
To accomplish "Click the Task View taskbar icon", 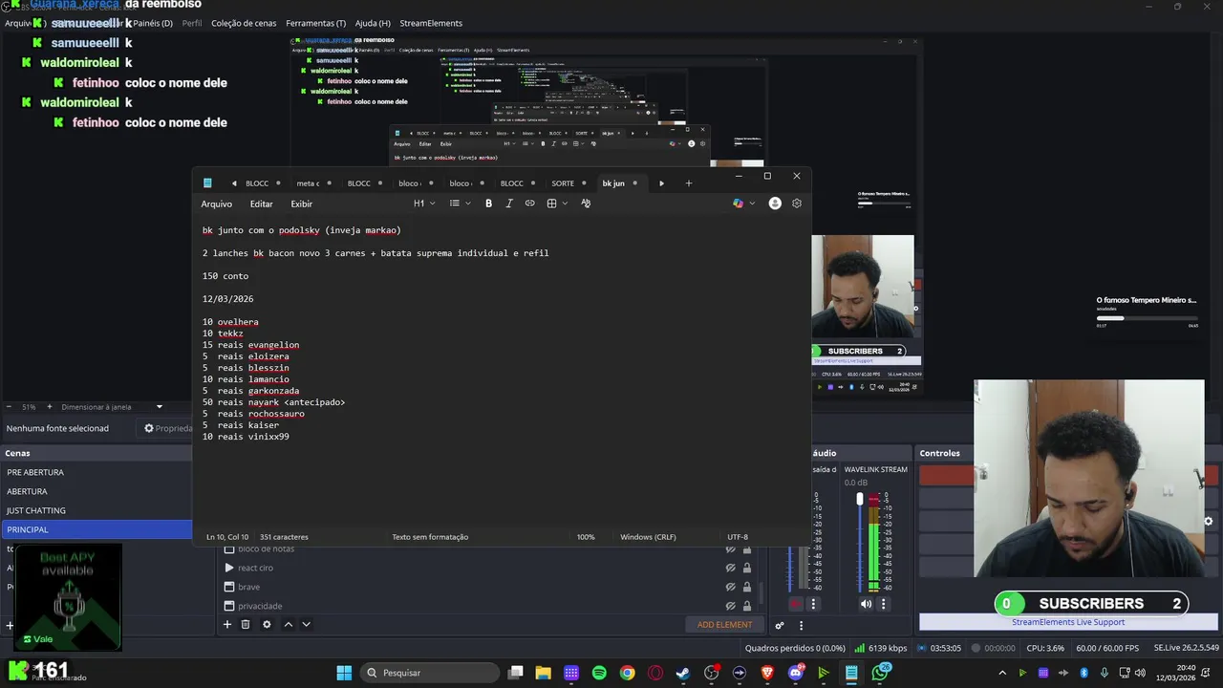I will point(515,673).
